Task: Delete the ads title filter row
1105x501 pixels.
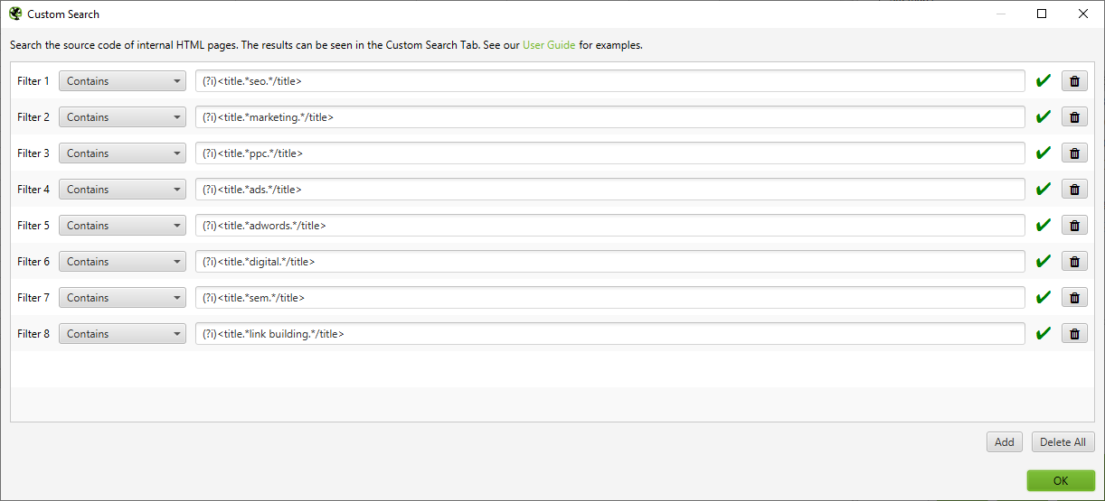Action: coord(1074,190)
